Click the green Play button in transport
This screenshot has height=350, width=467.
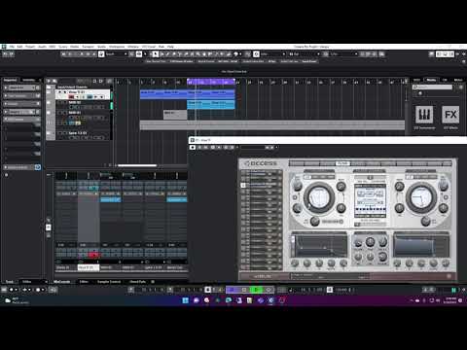(x=256, y=290)
